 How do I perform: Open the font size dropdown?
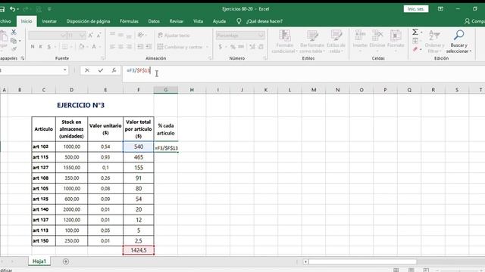[83, 36]
